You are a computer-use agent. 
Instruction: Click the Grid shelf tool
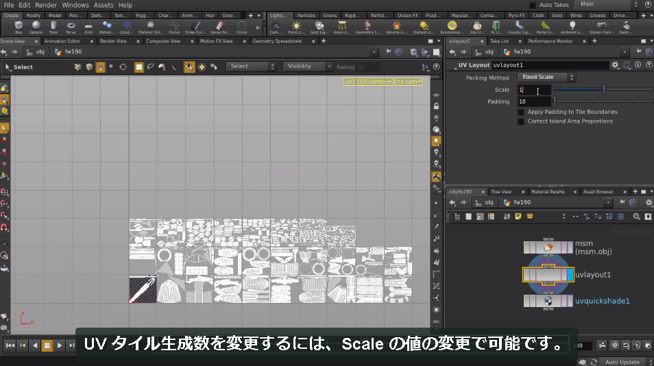coord(88,27)
